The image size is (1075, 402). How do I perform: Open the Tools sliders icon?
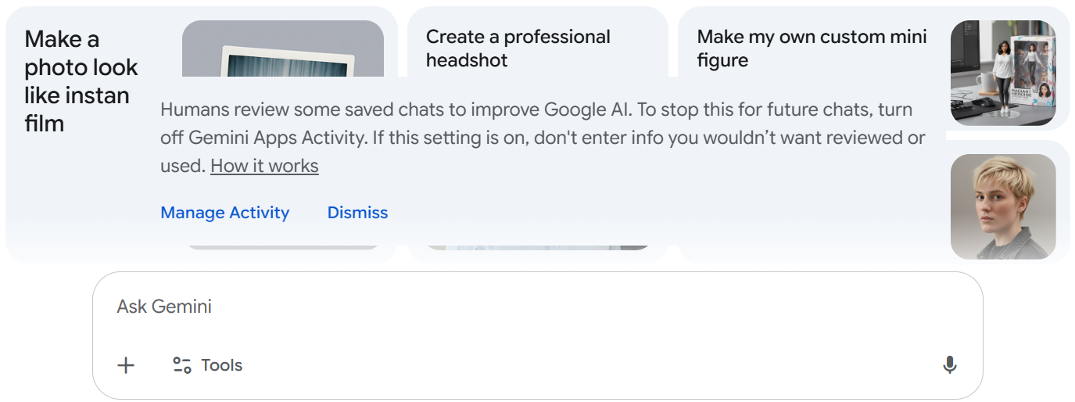pos(182,365)
